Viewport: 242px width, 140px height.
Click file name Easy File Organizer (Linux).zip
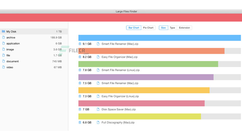(x=120, y=96)
